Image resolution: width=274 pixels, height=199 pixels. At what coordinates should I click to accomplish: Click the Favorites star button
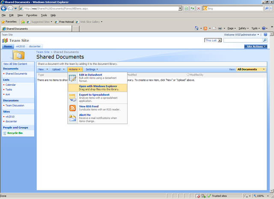pos(9,22)
